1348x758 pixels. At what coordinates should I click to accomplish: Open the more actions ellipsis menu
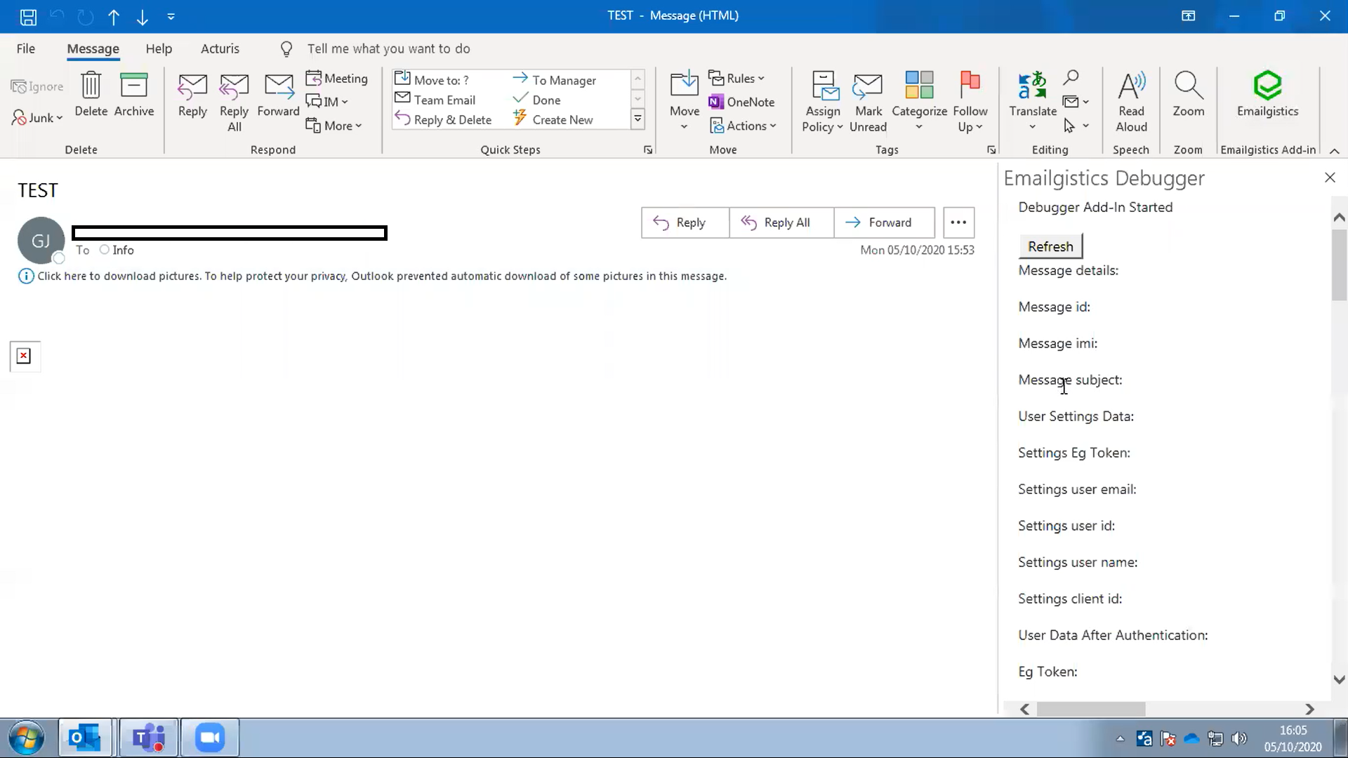tap(958, 222)
